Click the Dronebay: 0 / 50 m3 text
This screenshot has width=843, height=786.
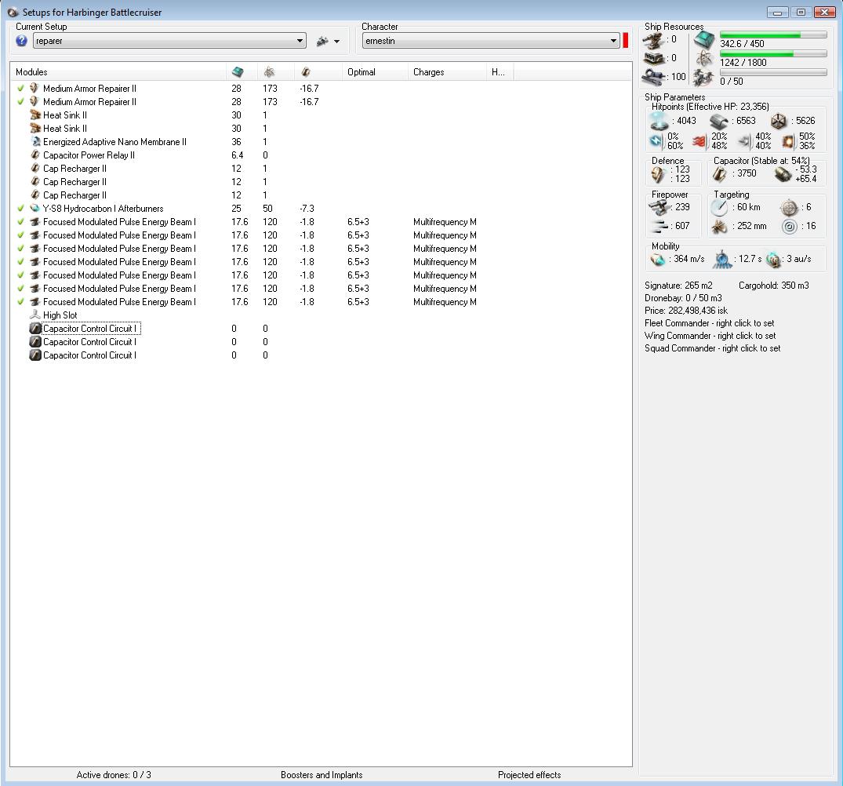683,298
